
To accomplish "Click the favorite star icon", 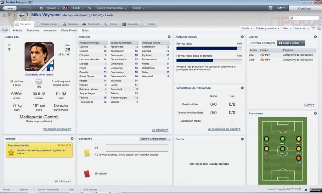I will [x=314, y=28].
